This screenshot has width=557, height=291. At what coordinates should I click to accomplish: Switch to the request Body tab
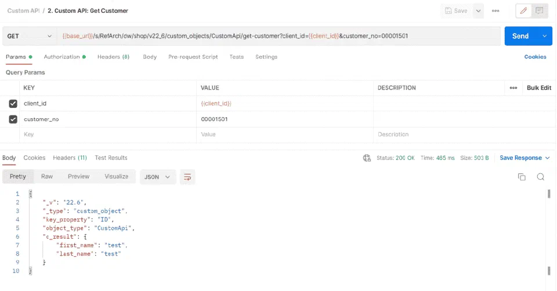point(150,57)
